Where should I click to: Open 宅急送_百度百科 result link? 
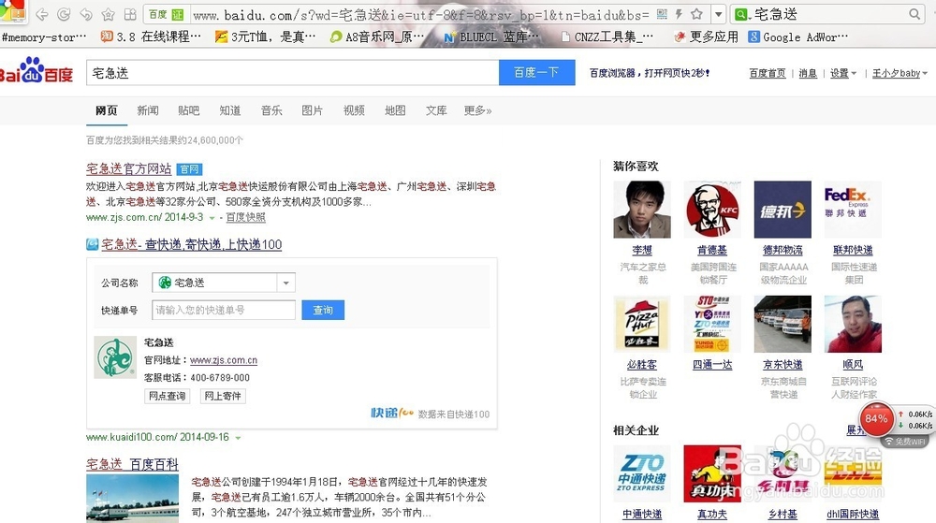point(132,464)
